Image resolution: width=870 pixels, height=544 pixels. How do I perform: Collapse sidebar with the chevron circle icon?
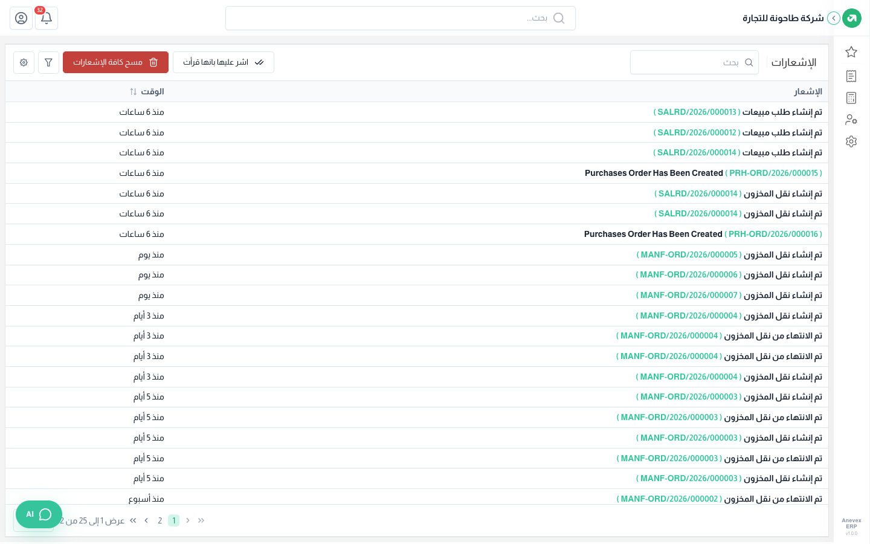tap(834, 18)
